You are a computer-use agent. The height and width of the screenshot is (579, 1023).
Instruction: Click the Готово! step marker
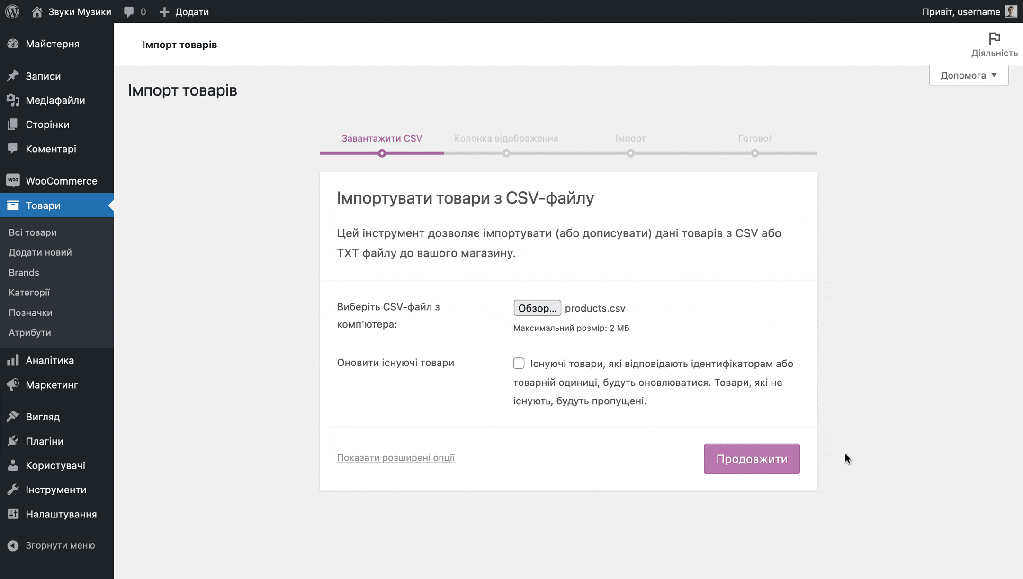click(755, 153)
